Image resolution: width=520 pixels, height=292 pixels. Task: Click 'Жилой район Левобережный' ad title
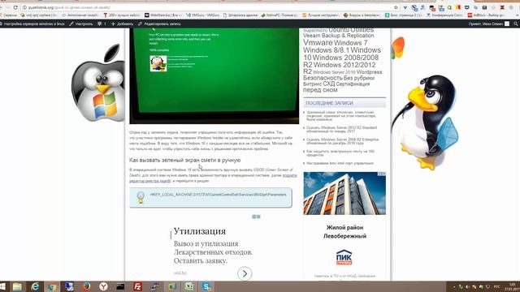pyautogui.click(x=344, y=232)
